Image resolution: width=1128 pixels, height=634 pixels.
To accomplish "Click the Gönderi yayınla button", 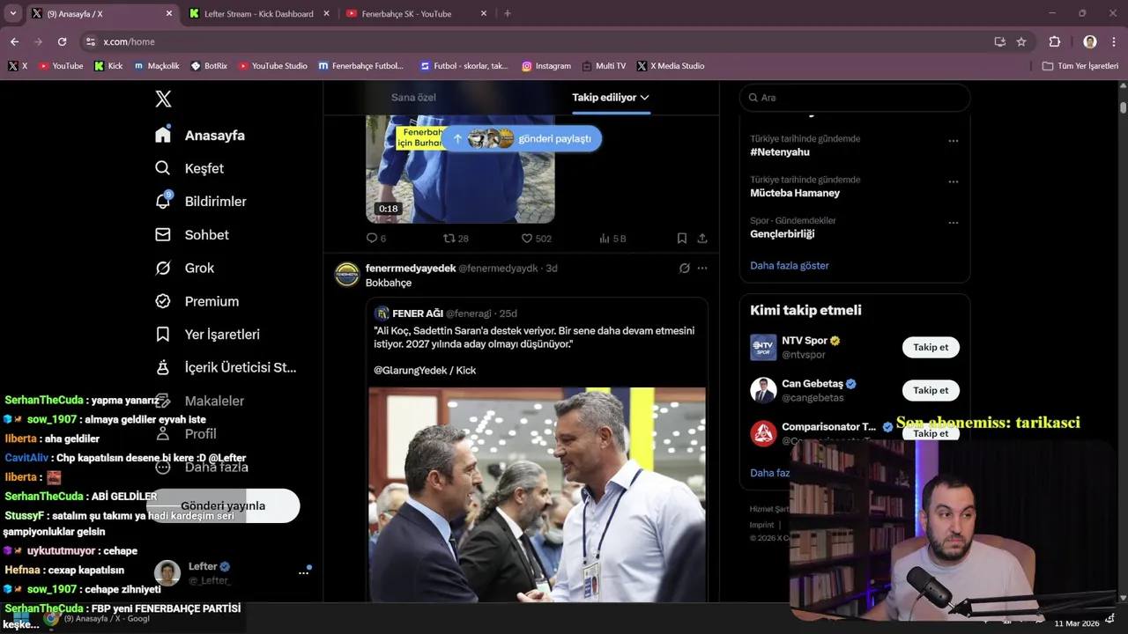I will click(x=223, y=505).
